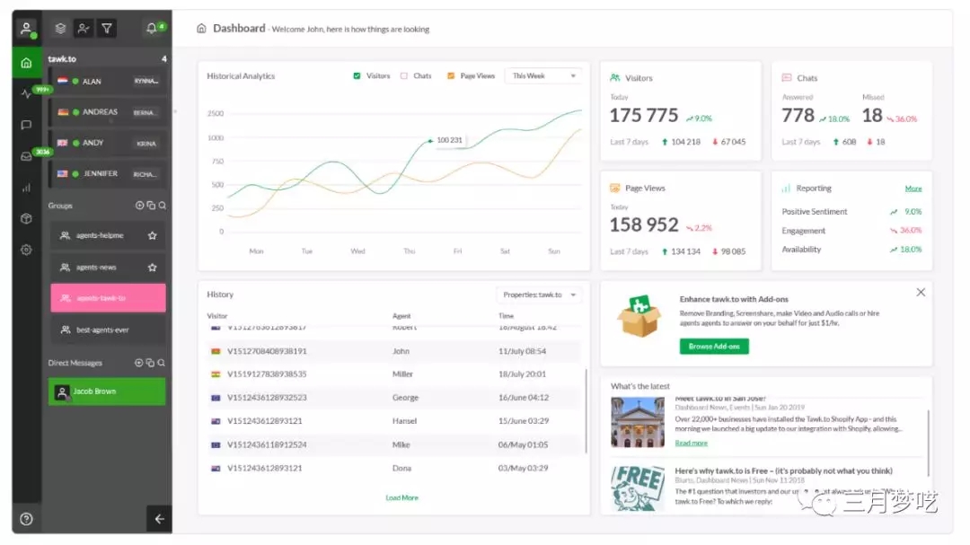Open the notifications bell
This screenshot has width=970, height=545.
(x=153, y=29)
